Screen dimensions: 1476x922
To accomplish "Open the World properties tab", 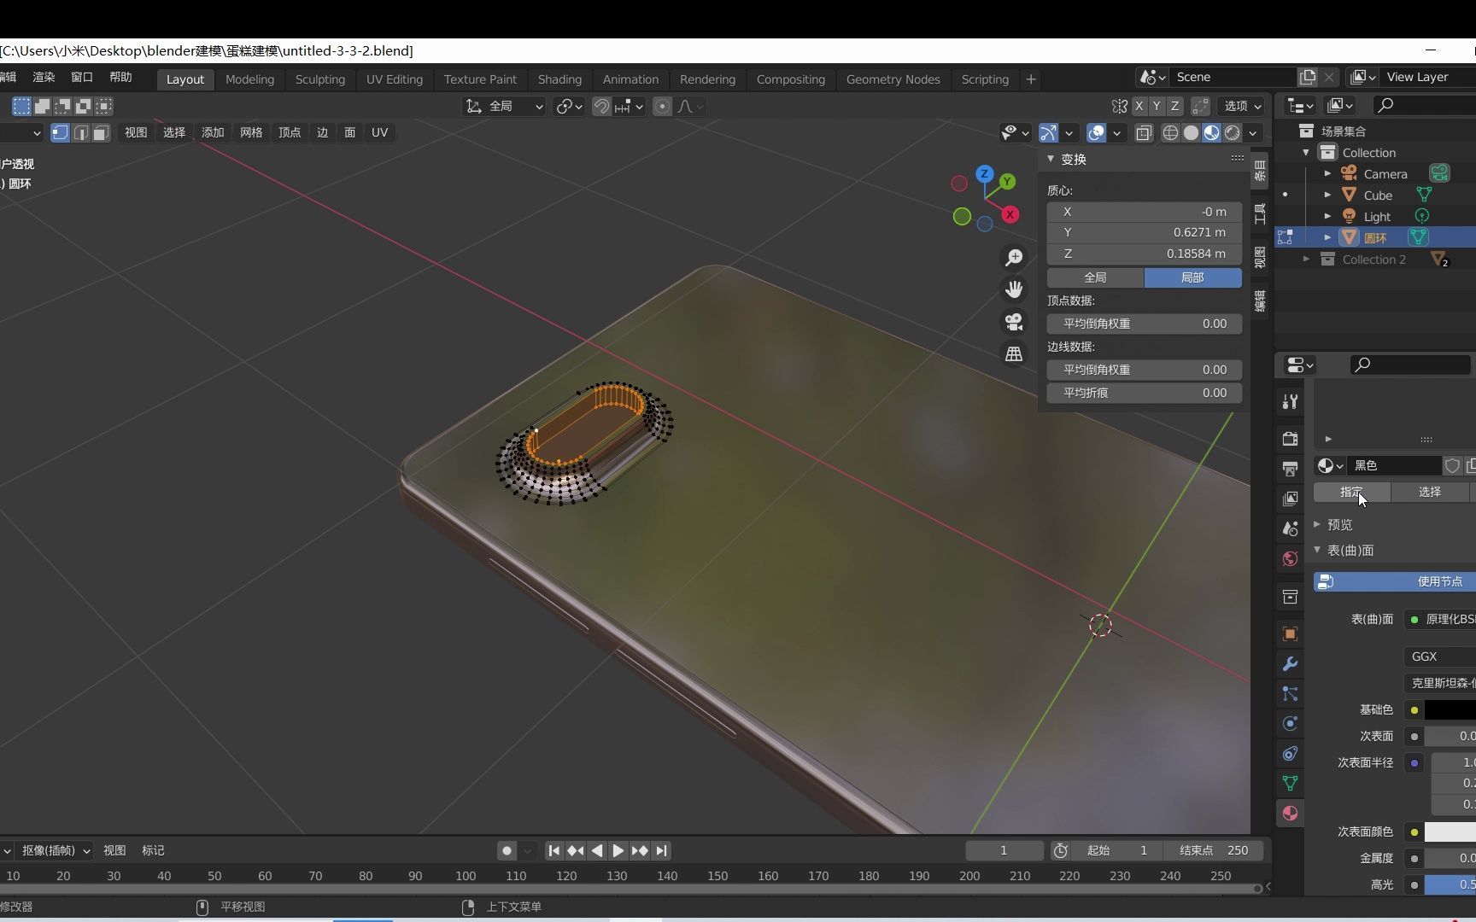I will click(x=1290, y=559).
